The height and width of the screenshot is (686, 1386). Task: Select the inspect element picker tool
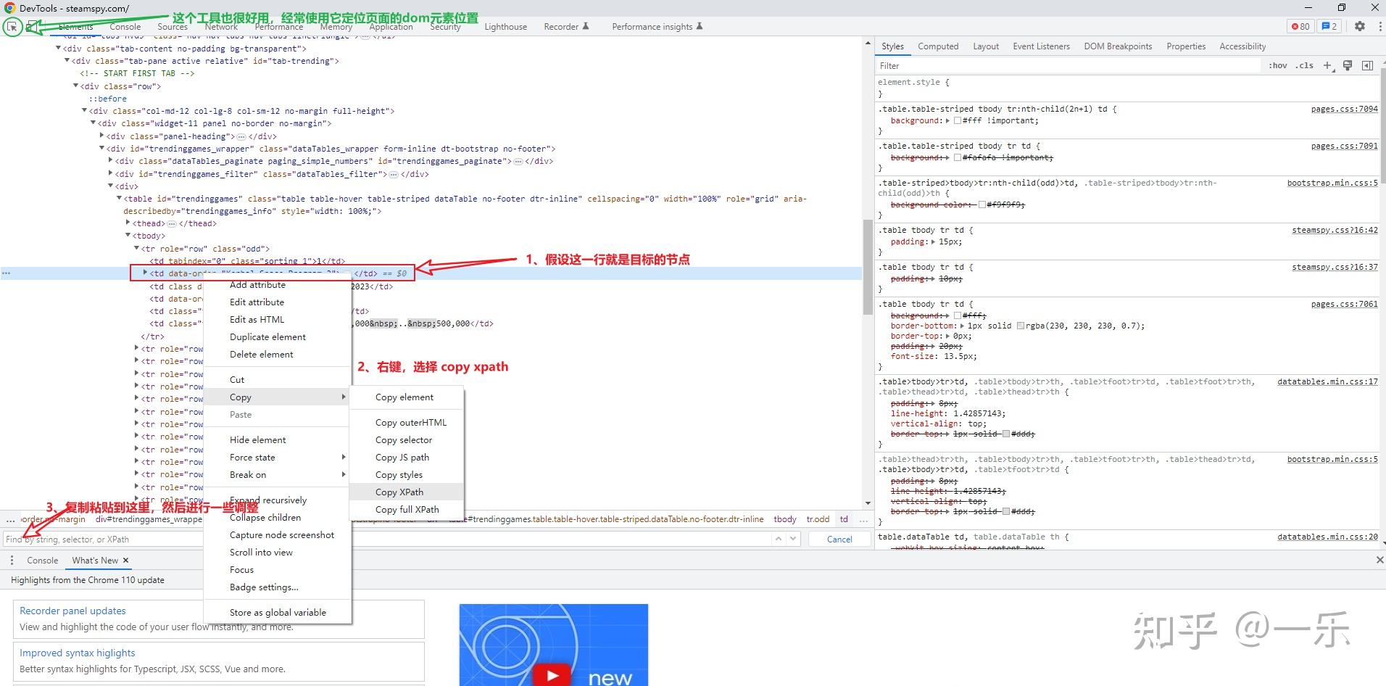click(x=12, y=27)
